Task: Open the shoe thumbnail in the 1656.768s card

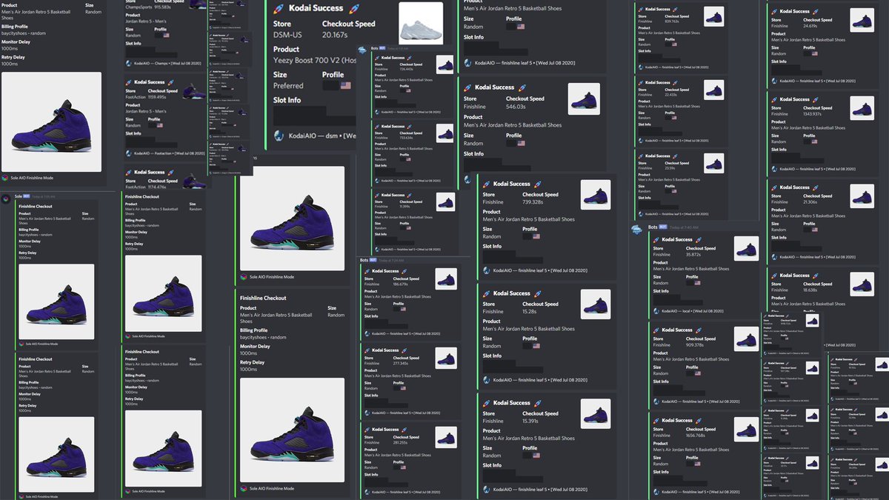Action: (x=747, y=430)
